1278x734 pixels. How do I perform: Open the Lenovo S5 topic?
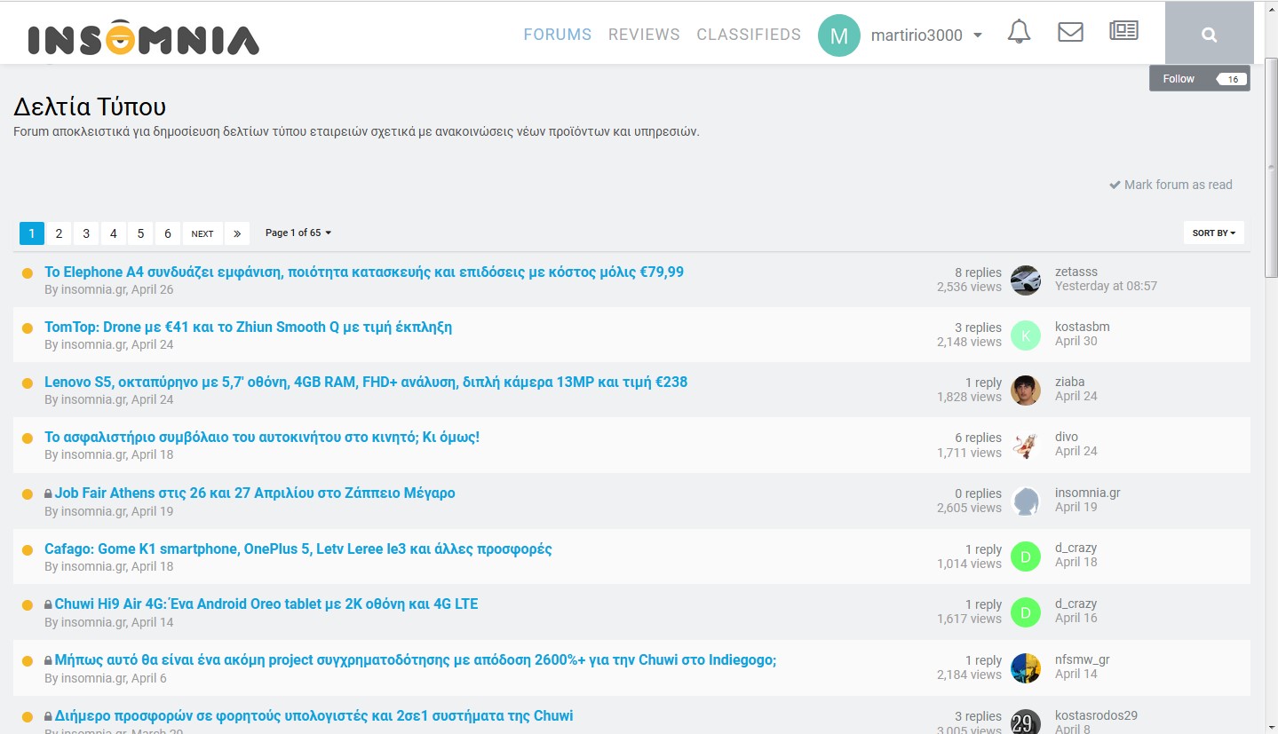[366, 382]
